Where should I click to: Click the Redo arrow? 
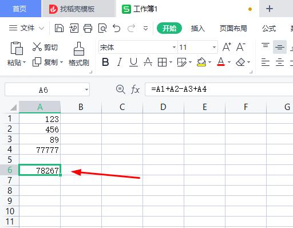pos(132,28)
